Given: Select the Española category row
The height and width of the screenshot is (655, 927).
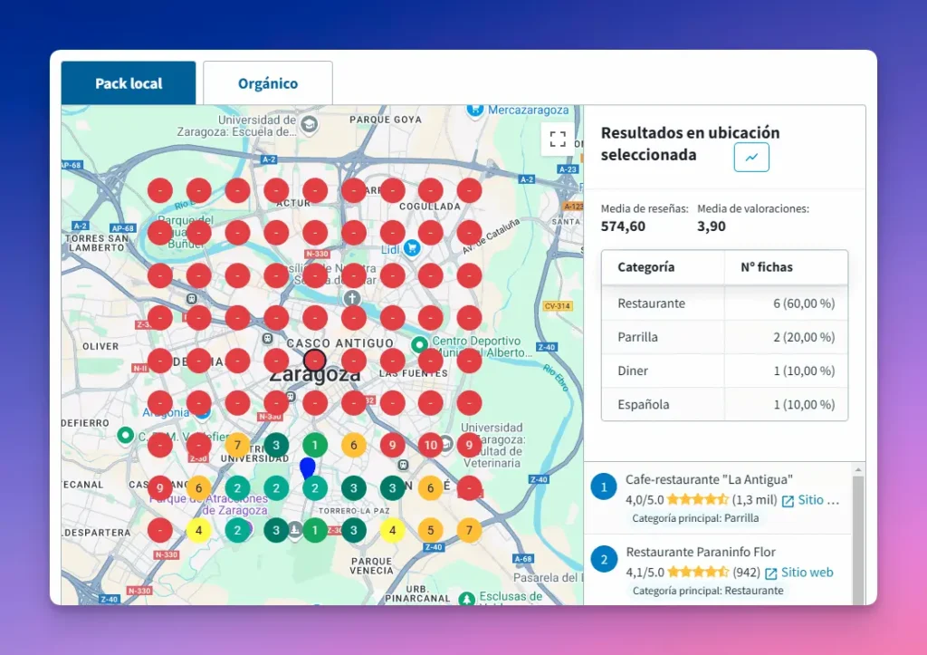Looking at the screenshot, I should [724, 404].
